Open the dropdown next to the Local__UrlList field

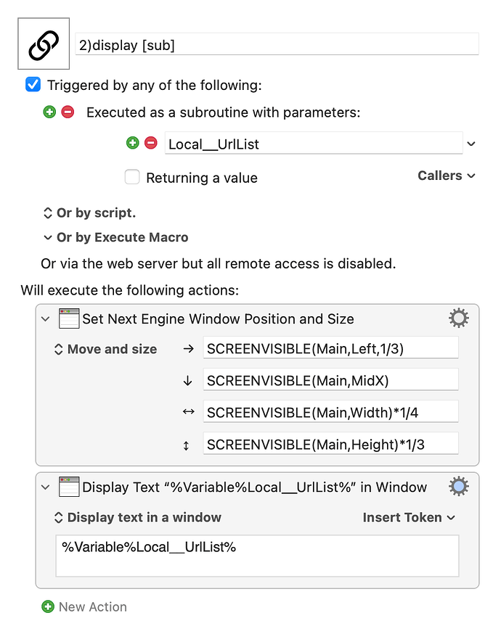[471, 144]
